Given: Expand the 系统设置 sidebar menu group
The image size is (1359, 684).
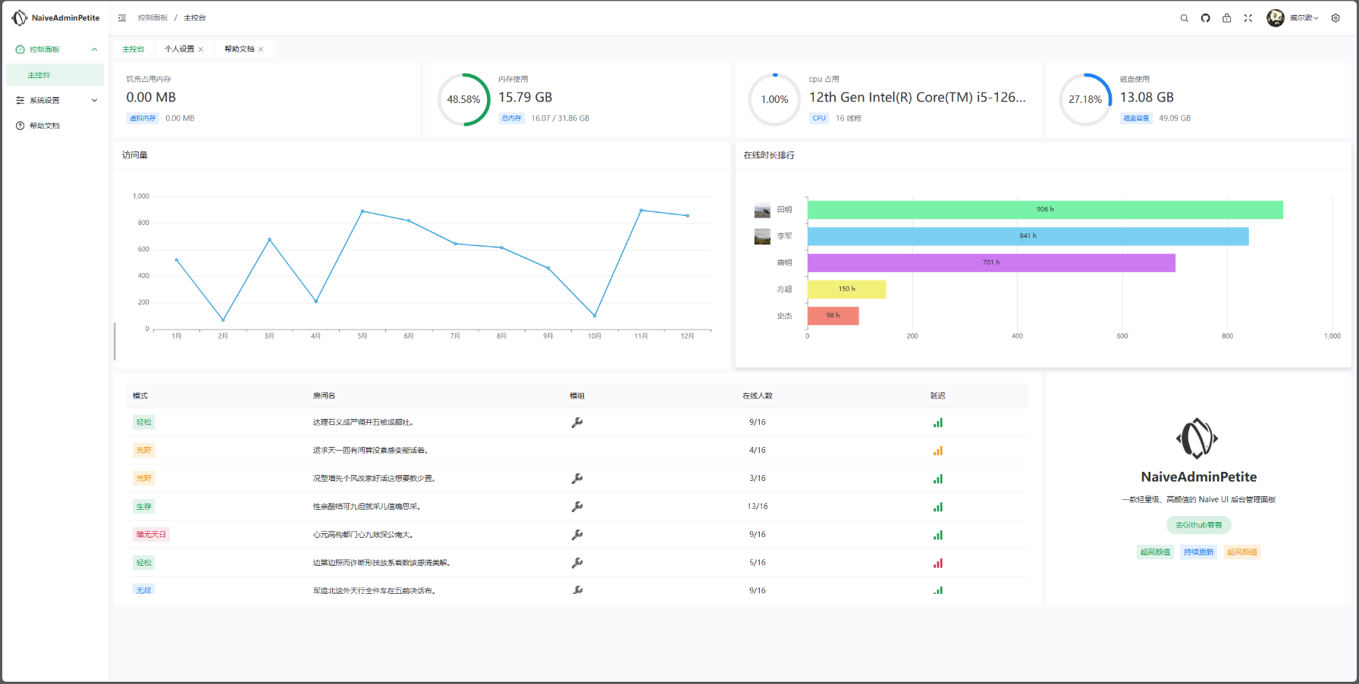Looking at the screenshot, I should point(55,100).
